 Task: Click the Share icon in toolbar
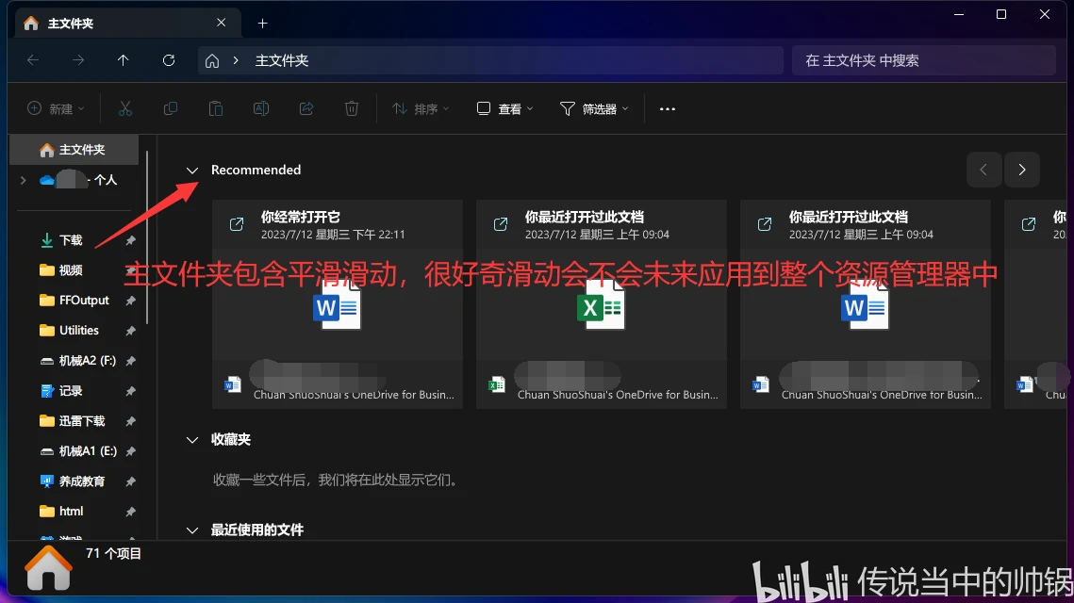[x=306, y=109]
